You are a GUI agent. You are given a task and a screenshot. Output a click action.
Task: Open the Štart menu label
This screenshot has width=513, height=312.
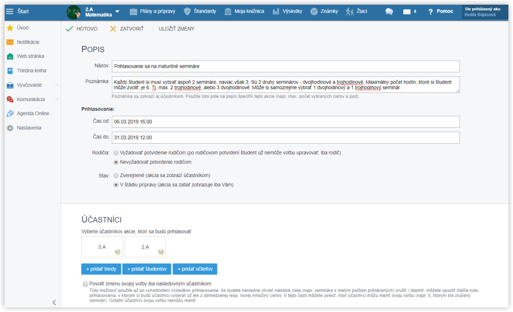[x=23, y=11]
